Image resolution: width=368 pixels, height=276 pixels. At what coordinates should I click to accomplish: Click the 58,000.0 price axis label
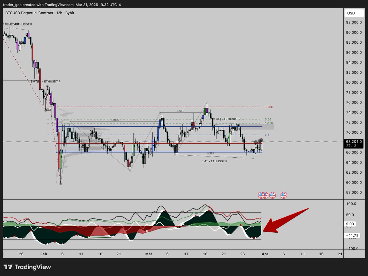coord(354,193)
